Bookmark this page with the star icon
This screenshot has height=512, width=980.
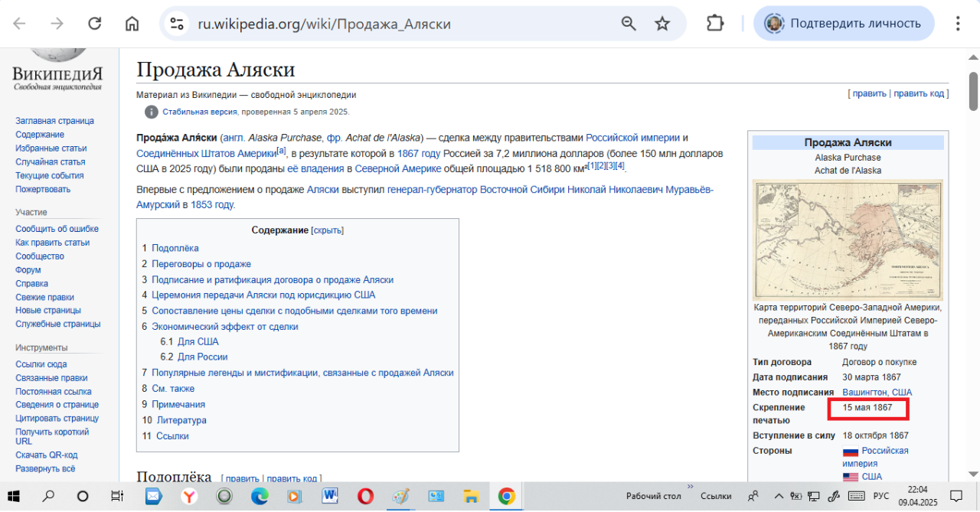pos(662,24)
